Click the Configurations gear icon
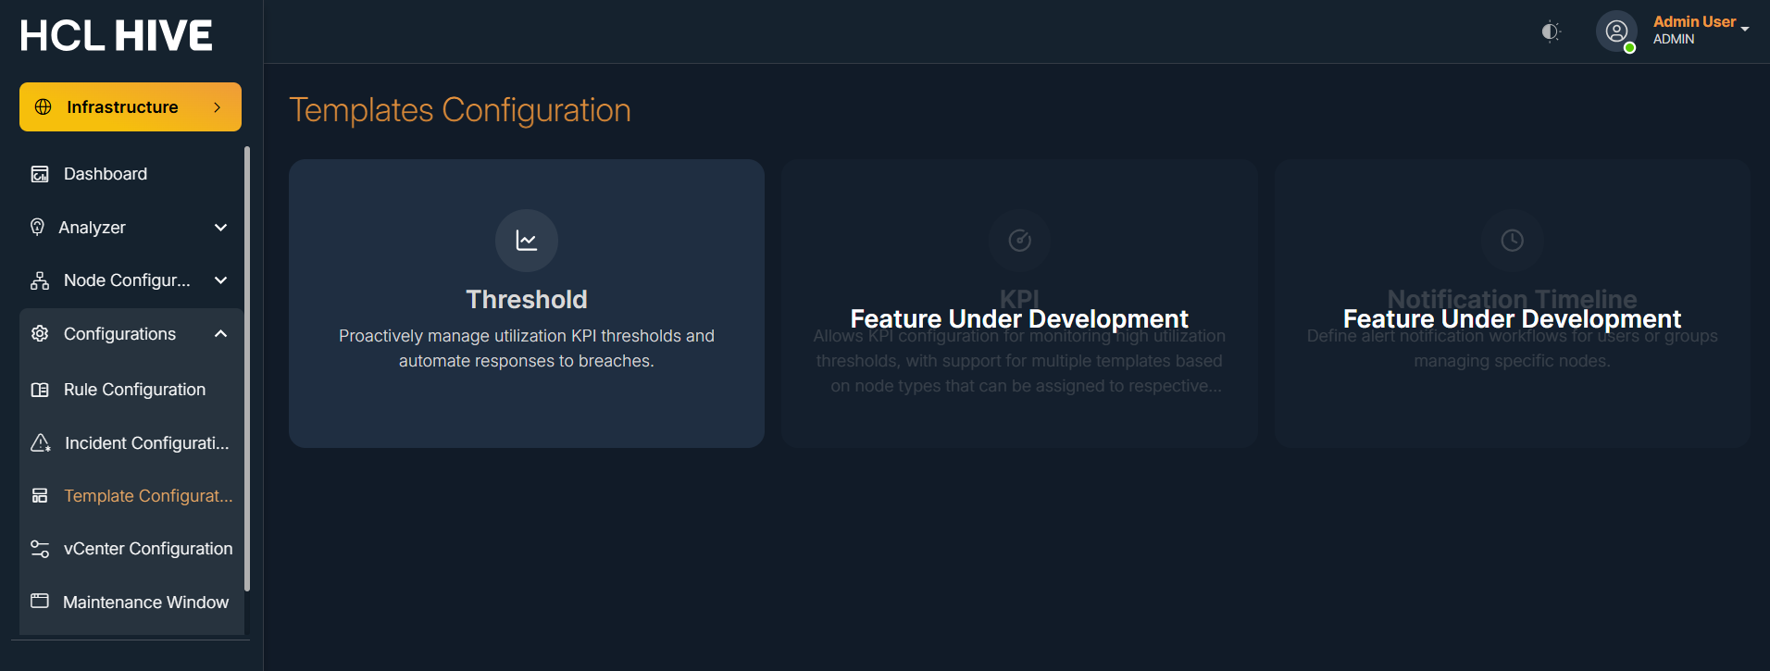This screenshot has width=1770, height=671. point(40,334)
